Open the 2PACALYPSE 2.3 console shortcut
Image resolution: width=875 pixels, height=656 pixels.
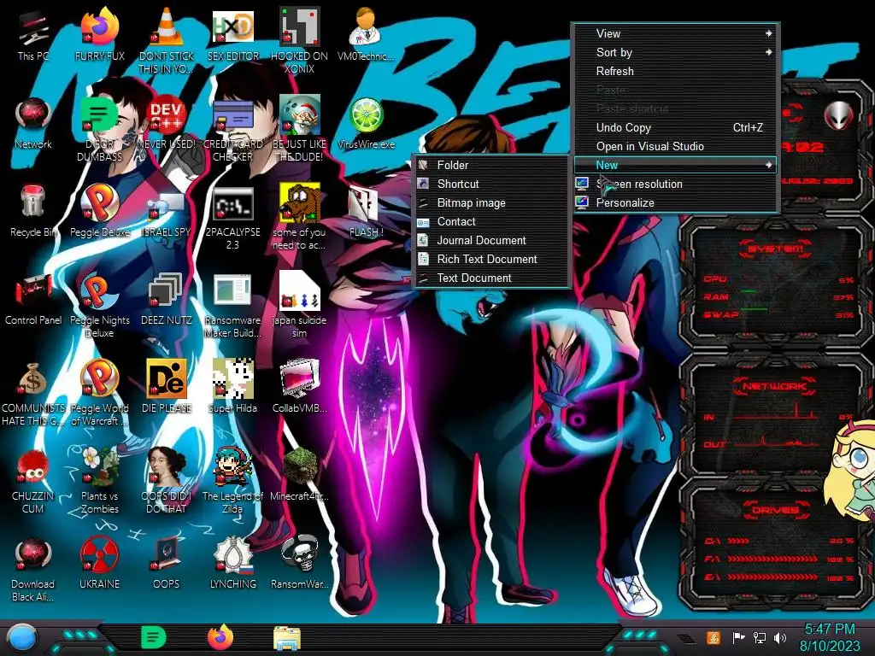click(x=232, y=218)
